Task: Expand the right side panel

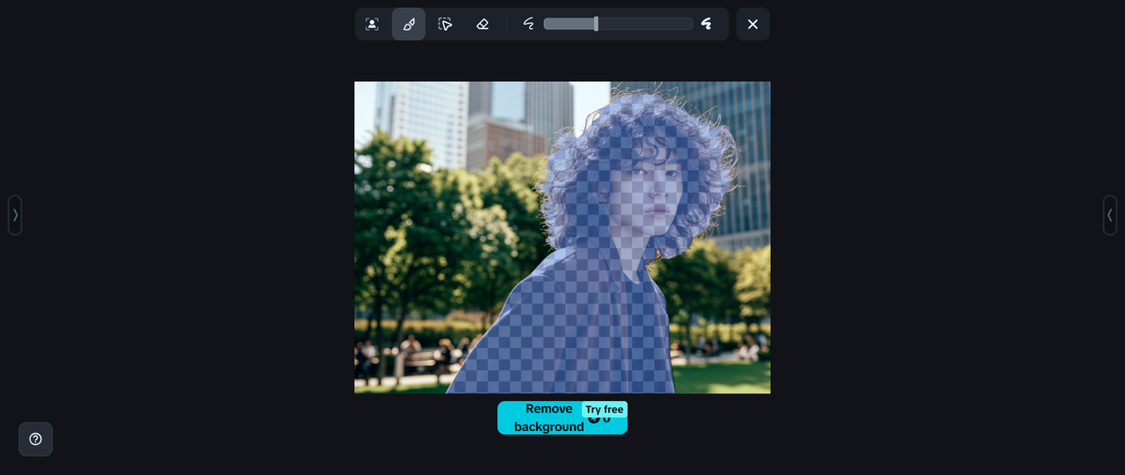Action: point(1110,215)
